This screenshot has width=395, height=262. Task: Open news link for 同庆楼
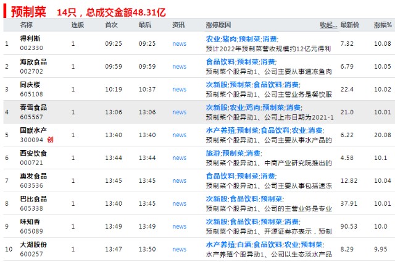179,89
